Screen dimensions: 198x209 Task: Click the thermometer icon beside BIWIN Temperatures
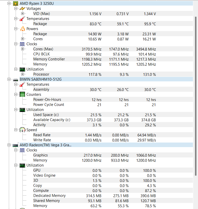tap(22, 84)
